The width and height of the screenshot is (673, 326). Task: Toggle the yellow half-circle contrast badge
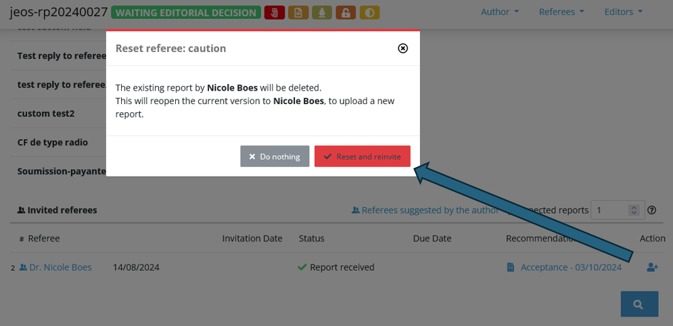tap(369, 13)
